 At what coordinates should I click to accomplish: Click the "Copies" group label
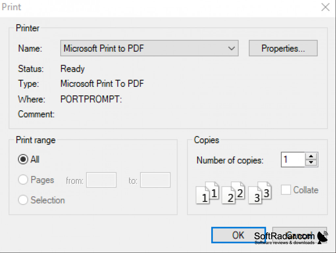pos(207,140)
